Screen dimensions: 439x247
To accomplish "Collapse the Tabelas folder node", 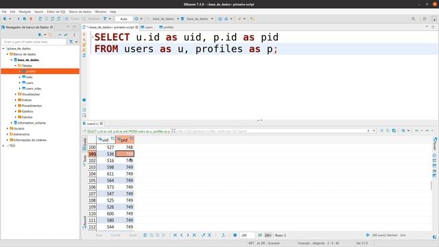I will [16, 66].
